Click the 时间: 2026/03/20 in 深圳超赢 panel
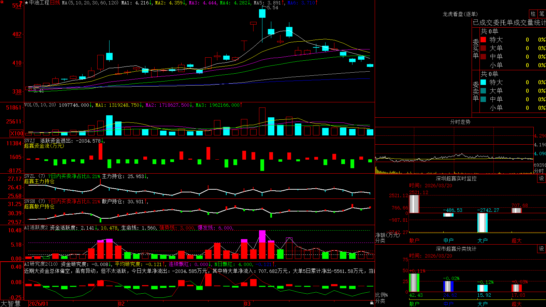Image resolution: width=546 pixels, height=307 pixels. pyautogui.click(x=431, y=186)
